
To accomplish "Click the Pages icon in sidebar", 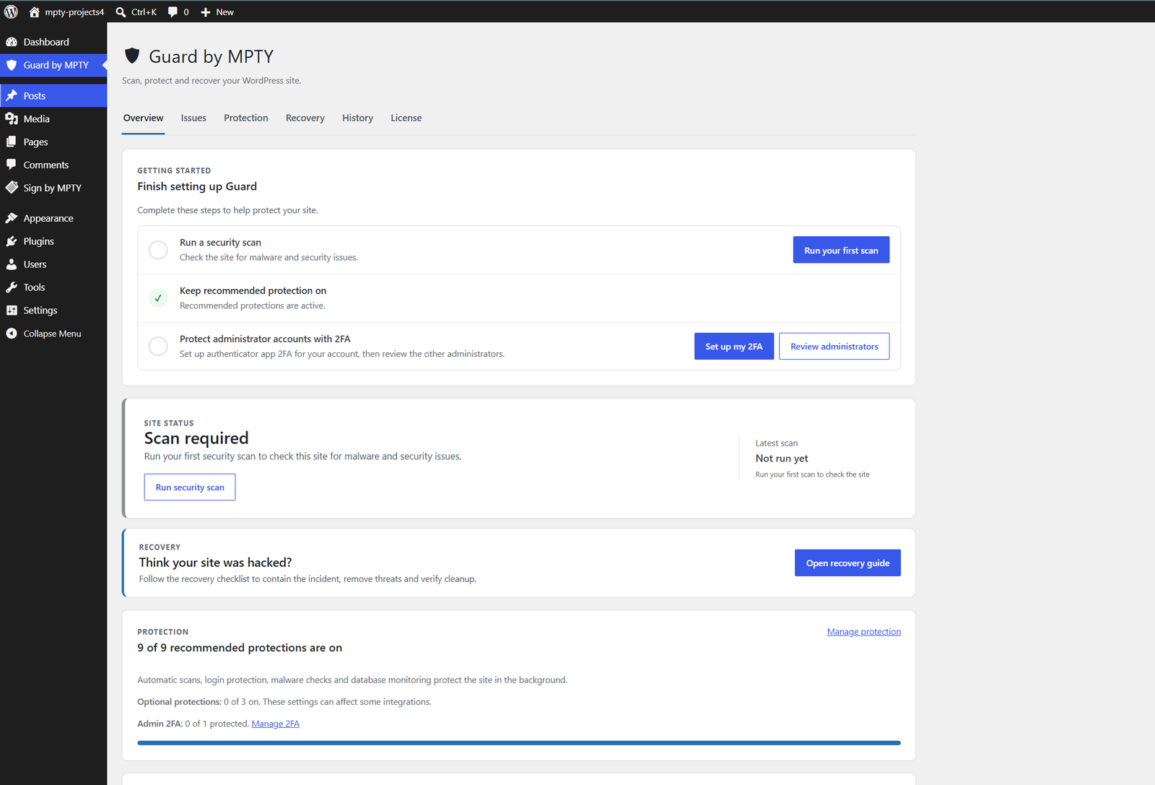I will click(12, 142).
